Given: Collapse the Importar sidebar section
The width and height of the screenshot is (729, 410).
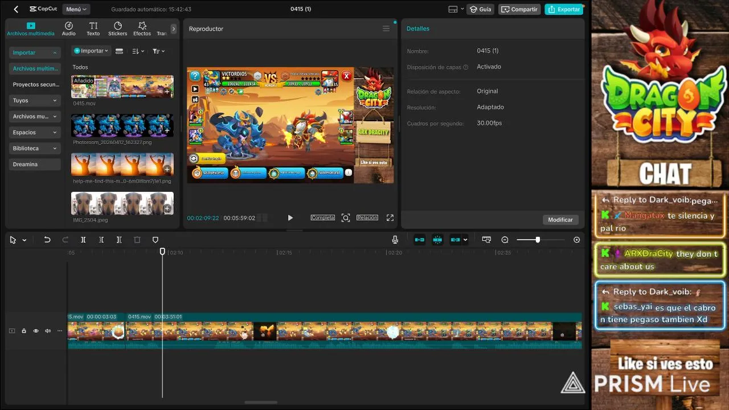Looking at the screenshot, I should click(35, 52).
